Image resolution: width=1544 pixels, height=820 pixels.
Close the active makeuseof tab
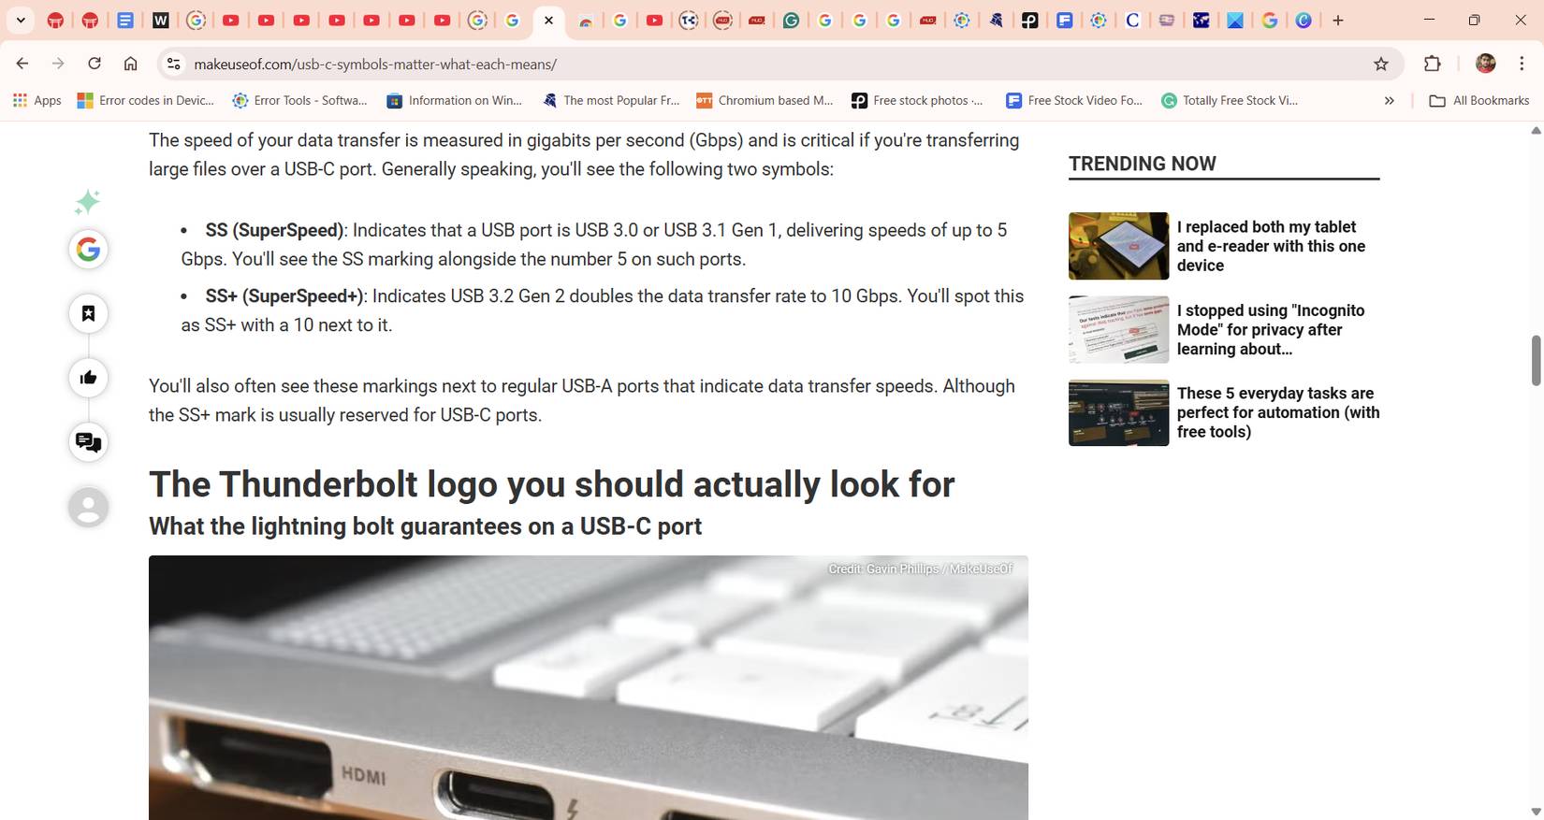click(x=549, y=20)
